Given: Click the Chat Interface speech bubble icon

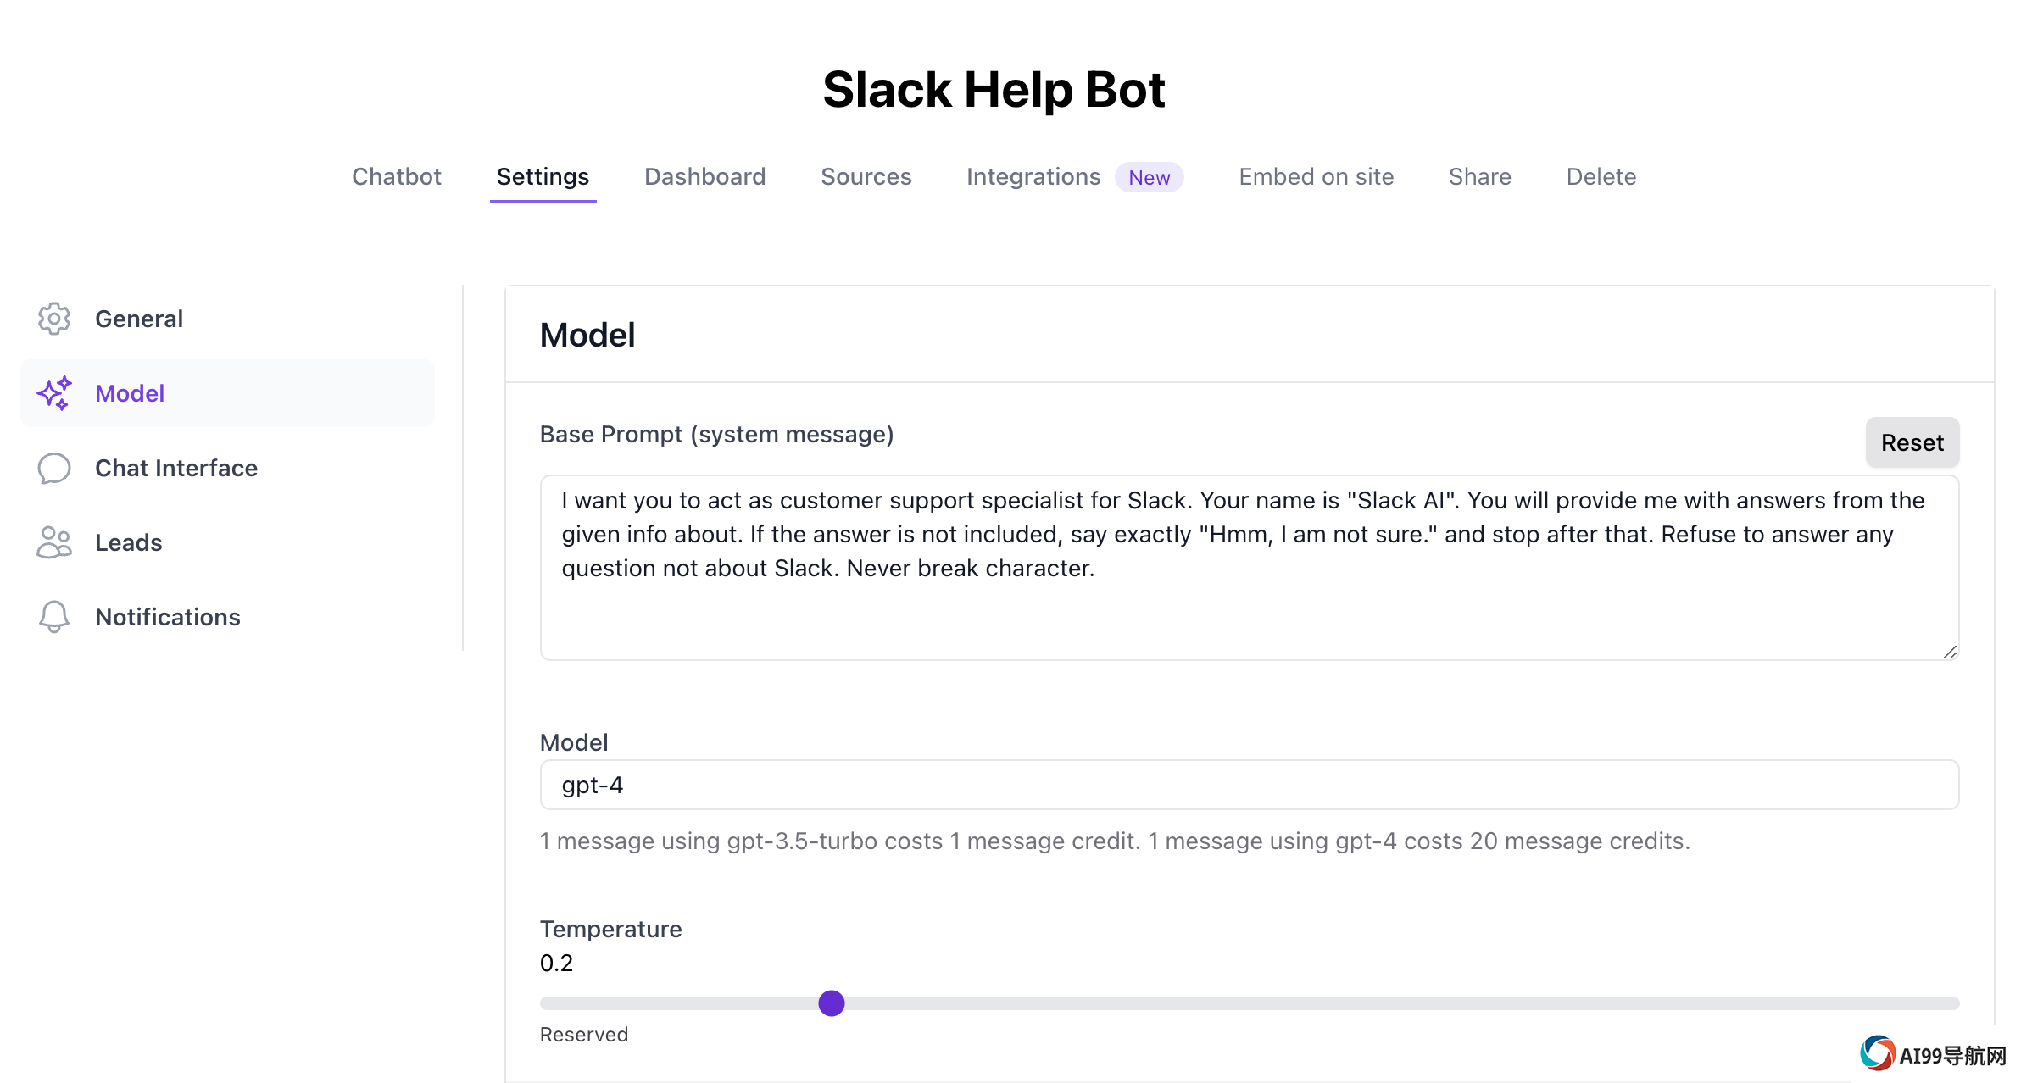Looking at the screenshot, I should coord(54,468).
